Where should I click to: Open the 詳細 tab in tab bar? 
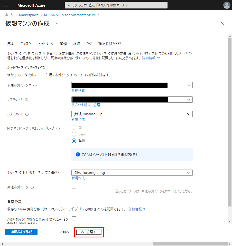(76, 44)
